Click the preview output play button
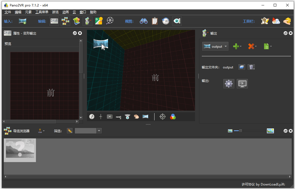 point(242,83)
